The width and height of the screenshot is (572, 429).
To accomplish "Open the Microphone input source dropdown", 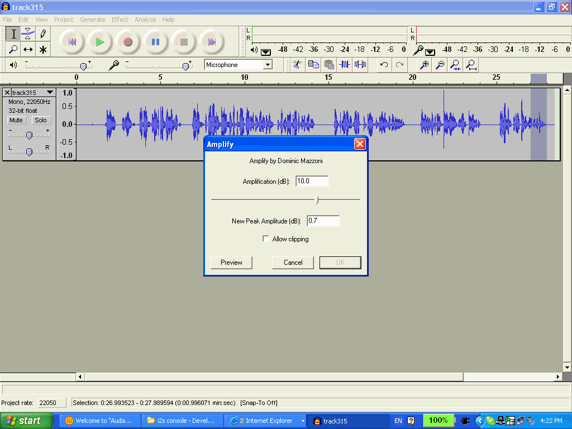I will tap(267, 64).
